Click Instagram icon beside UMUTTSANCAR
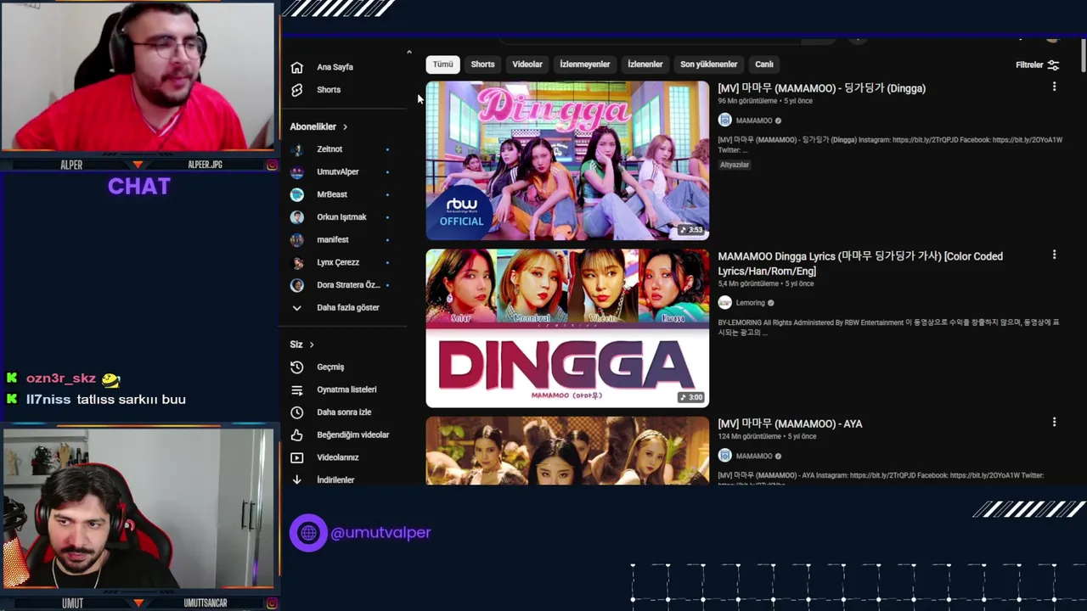This screenshot has height=611, width=1087. click(x=272, y=603)
